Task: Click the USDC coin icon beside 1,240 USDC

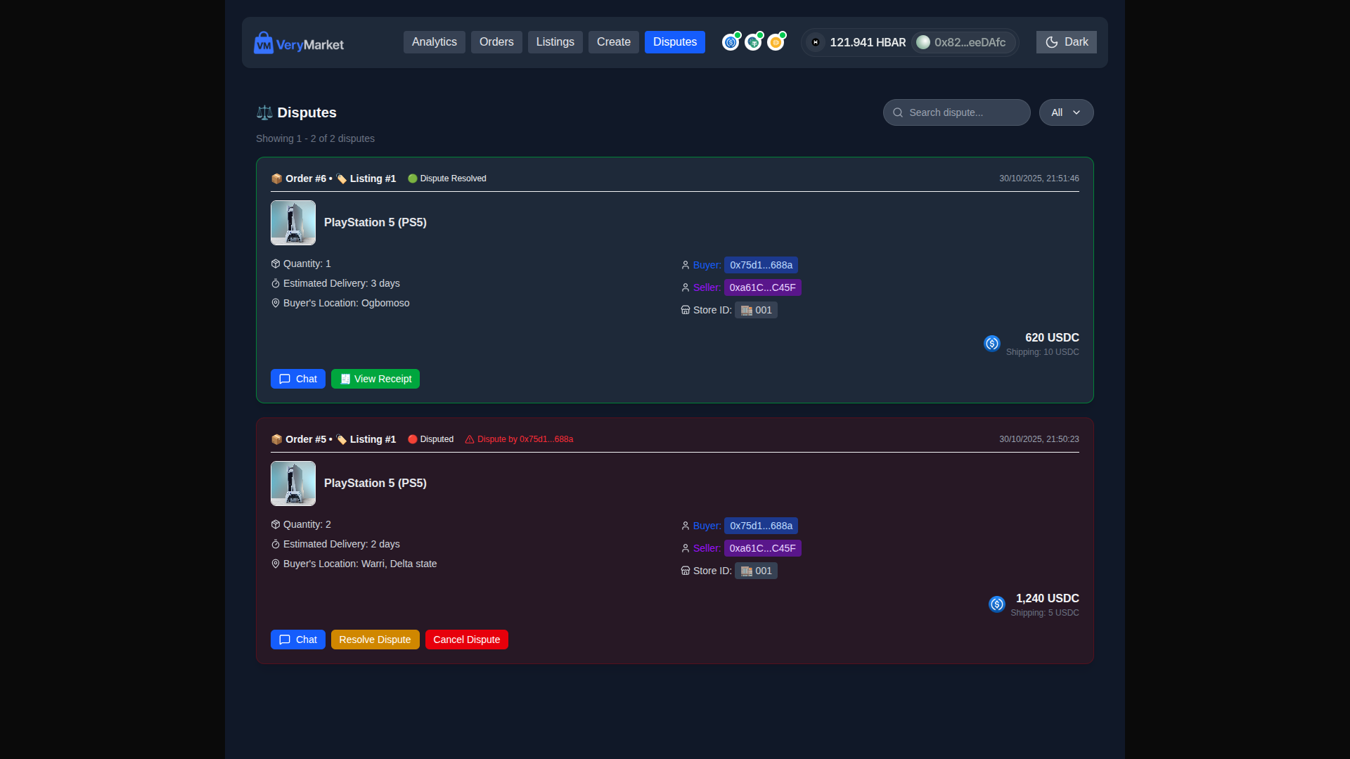Action: pyautogui.click(x=997, y=604)
